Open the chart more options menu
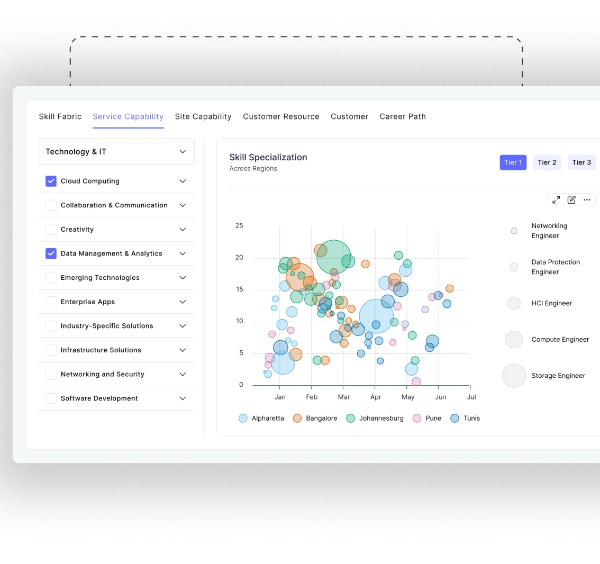 (587, 200)
